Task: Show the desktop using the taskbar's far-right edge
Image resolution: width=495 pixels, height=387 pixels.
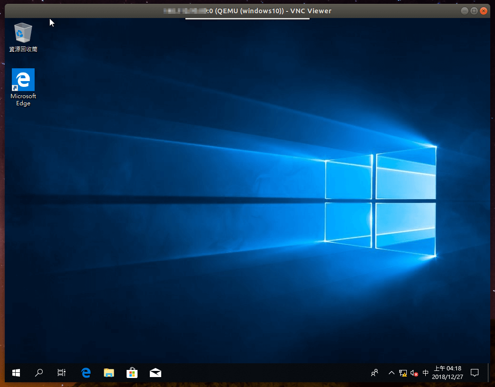Action: point(491,373)
